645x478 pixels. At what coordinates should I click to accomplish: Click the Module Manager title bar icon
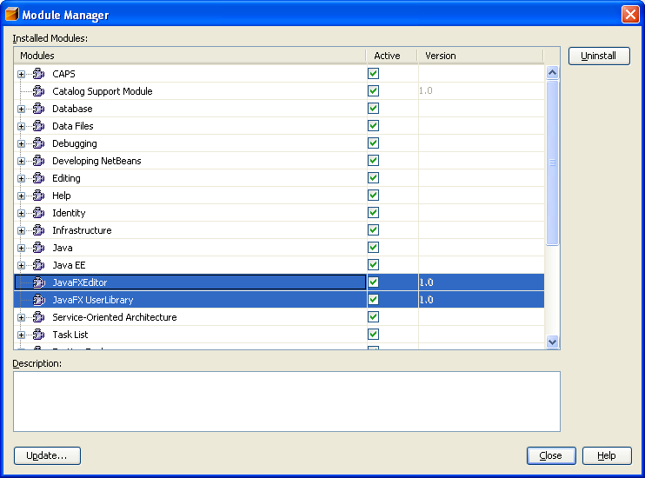point(12,14)
